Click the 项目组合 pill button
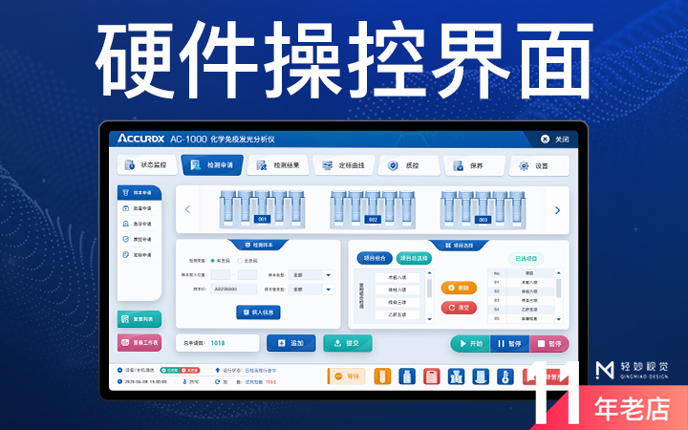Image resolution: width=688 pixels, height=430 pixels. pos(375,258)
